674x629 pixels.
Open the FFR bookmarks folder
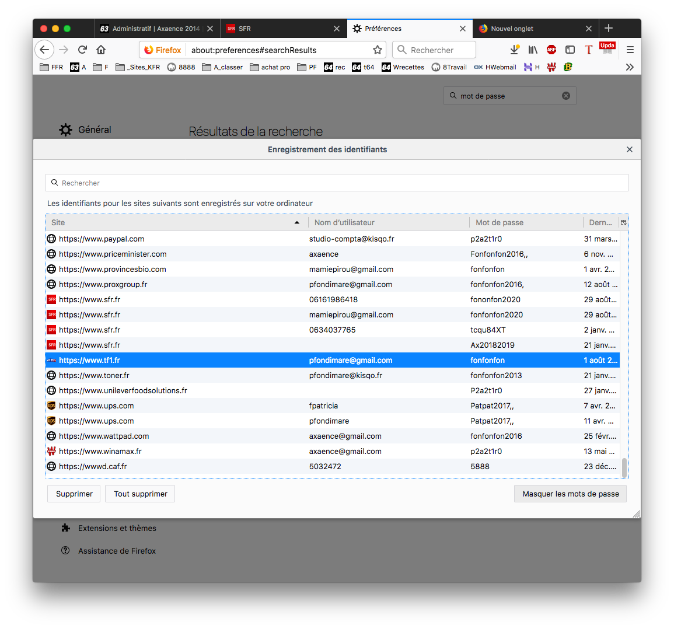pyautogui.click(x=51, y=67)
